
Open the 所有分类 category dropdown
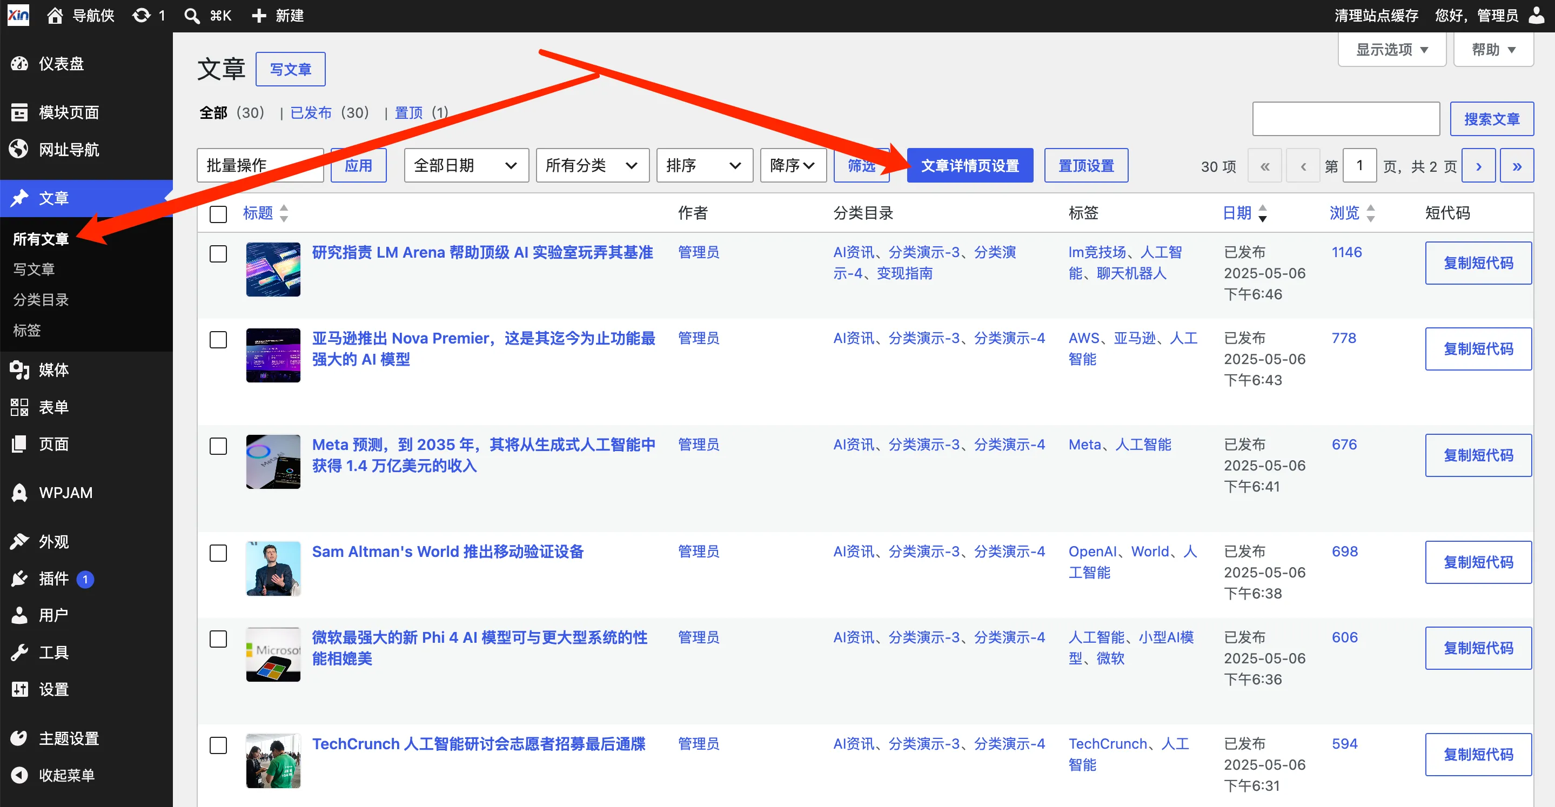[592, 165]
